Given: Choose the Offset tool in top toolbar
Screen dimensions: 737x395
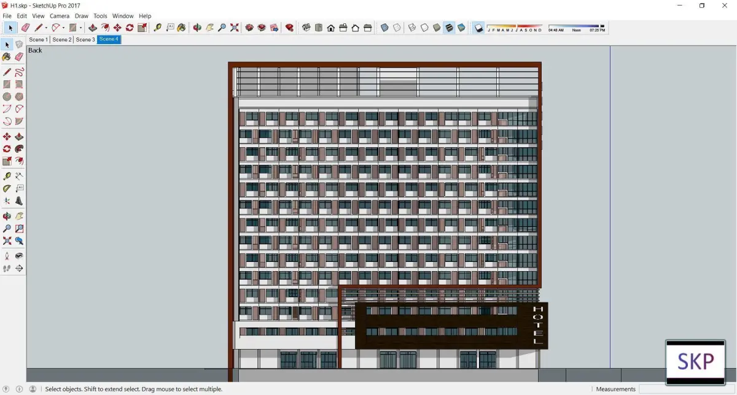Looking at the screenshot, I should click(105, 28).
